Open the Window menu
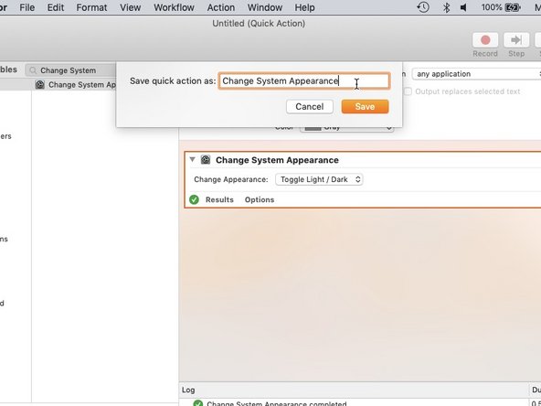Viewport: 541px width, 406px height. [265, 7]
